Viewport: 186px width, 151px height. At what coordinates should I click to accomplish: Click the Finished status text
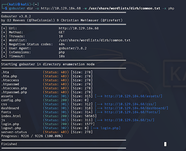pos(9,144)
